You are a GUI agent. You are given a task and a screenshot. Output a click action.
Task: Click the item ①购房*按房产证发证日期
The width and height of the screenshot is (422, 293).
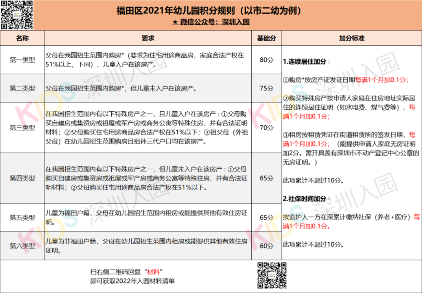346,80
